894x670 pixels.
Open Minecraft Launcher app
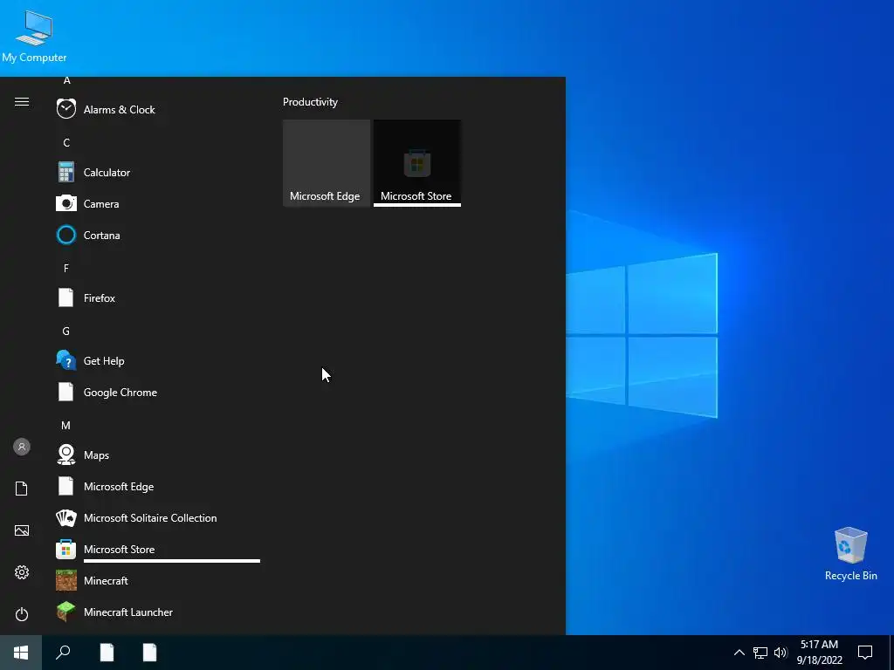click(x=158, y=612)
